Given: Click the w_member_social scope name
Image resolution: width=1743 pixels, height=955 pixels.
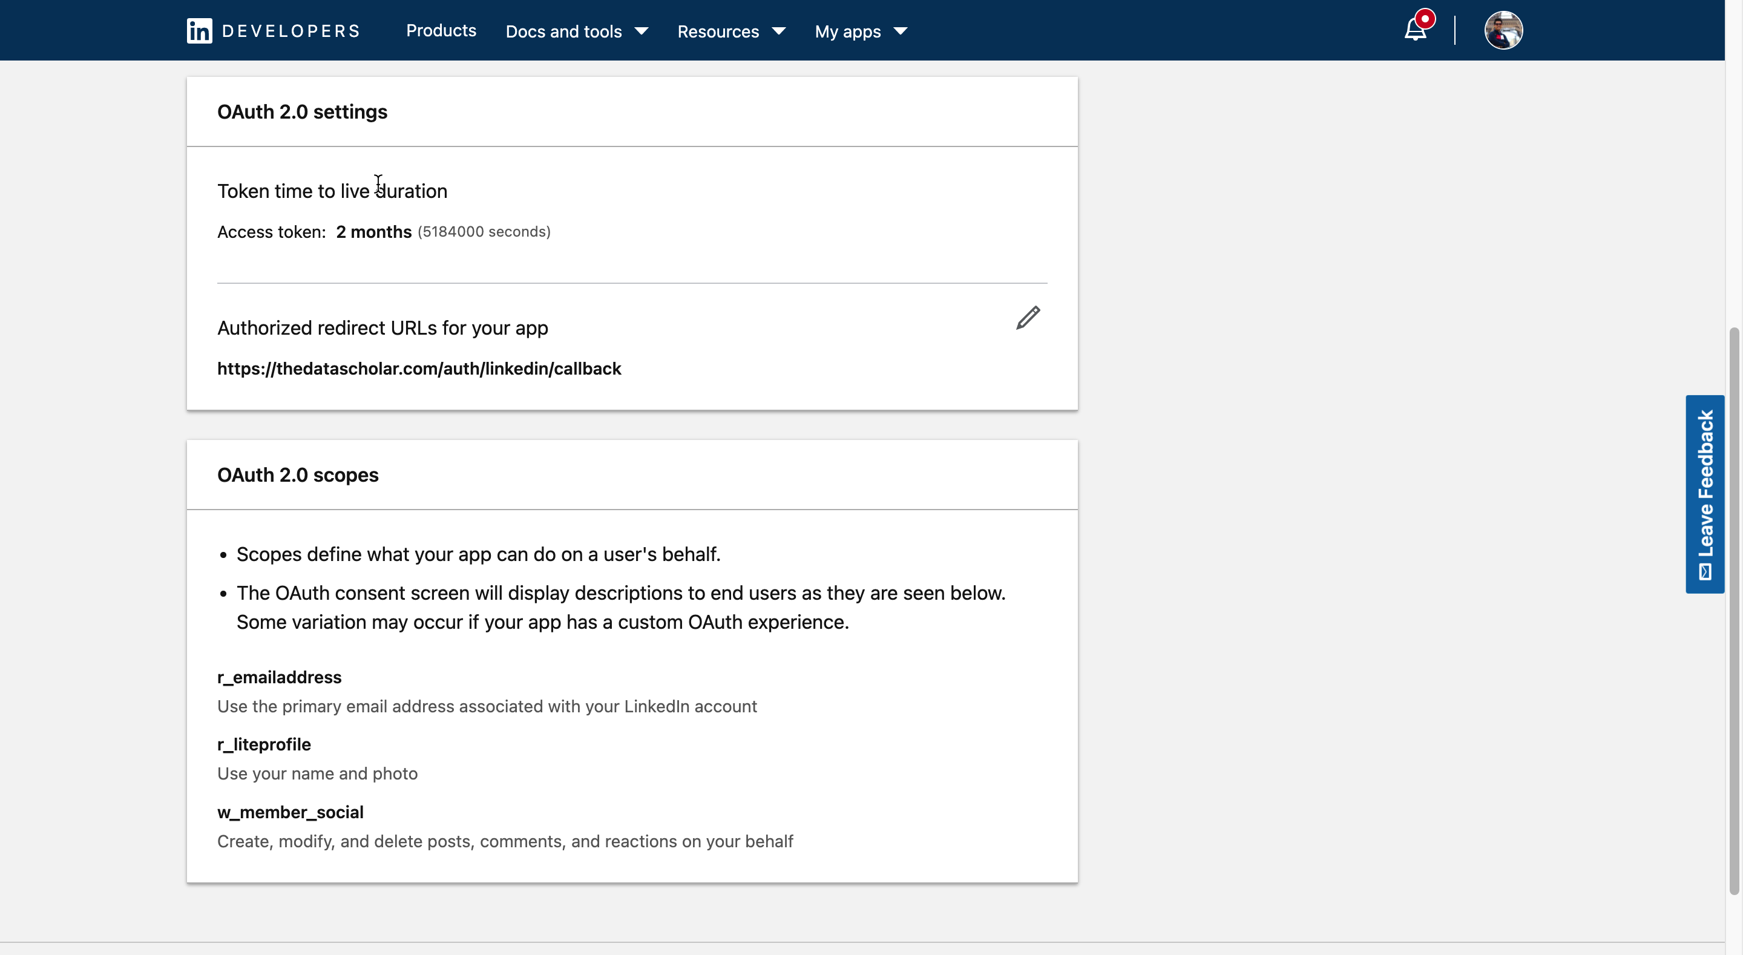Looking at the screenshot, I should coord(290,812).
